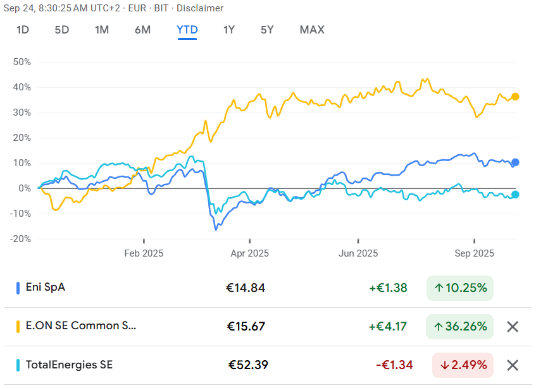Viewport: 536px width, 388px height.
Task: Click the blue Eni endpoint dot on chart
Action: point(515,162)
